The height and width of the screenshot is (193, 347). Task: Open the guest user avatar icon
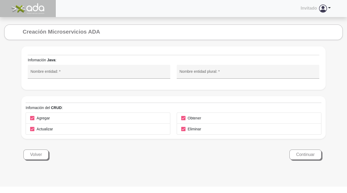point(323,9)
